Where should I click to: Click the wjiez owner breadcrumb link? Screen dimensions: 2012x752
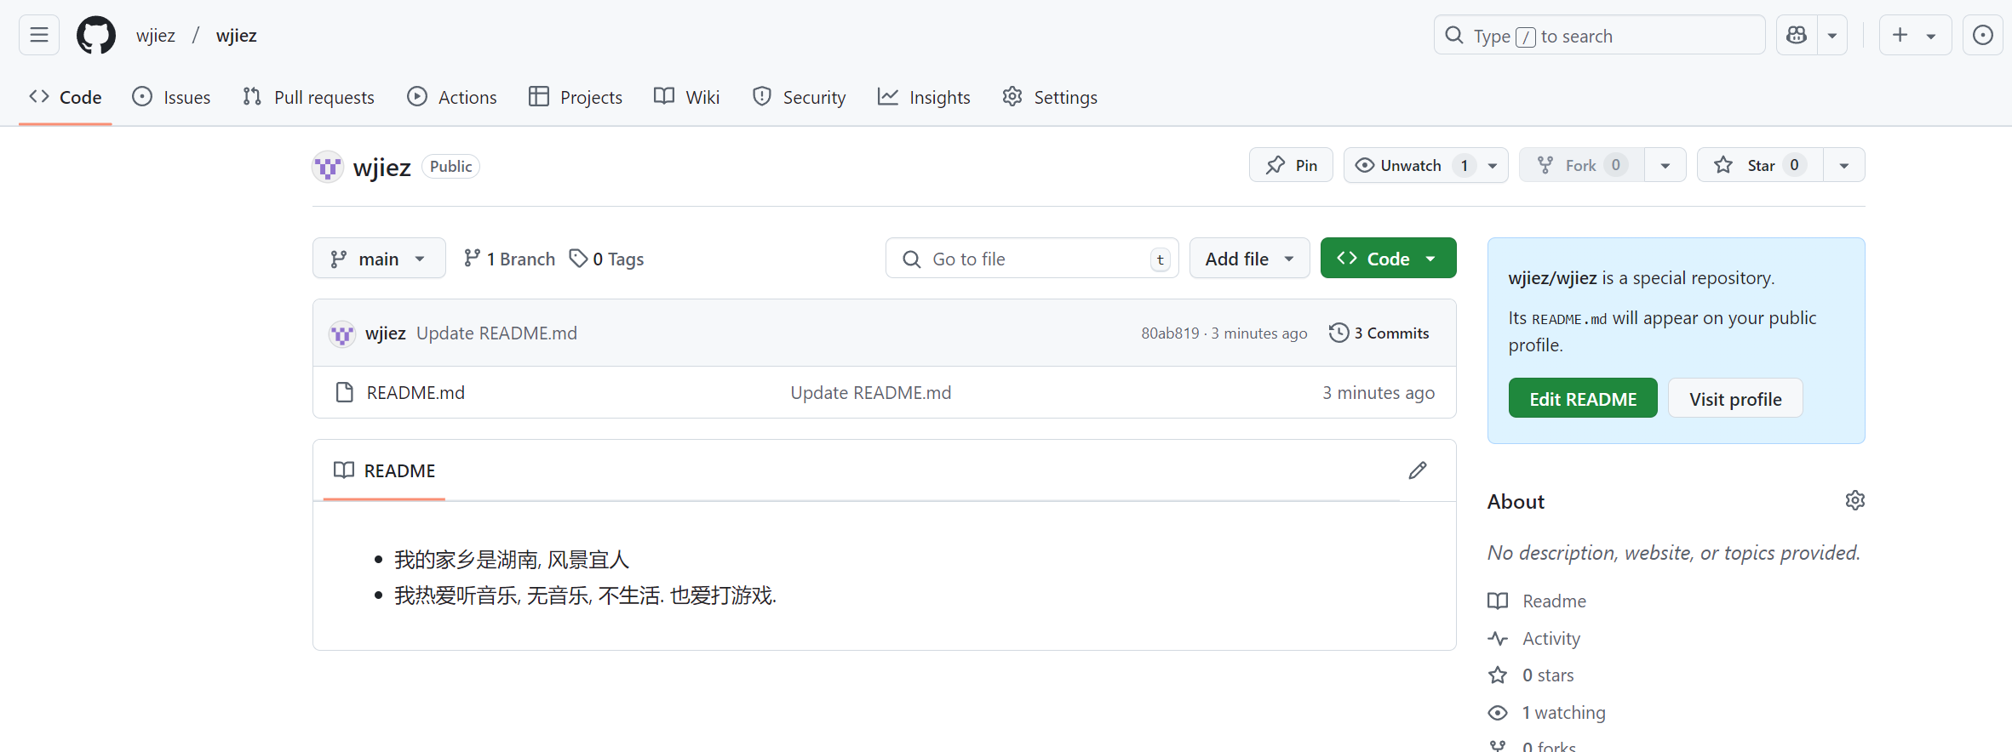[x=156, y=35]
